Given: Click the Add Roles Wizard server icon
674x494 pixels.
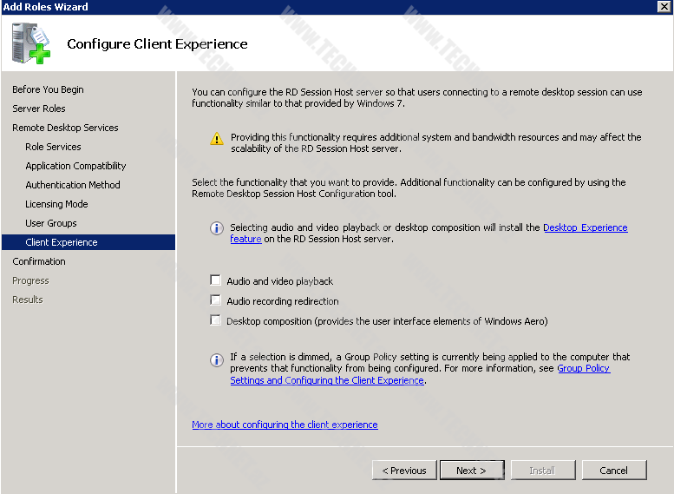Looking at the screenshot, I should point(31,43).
